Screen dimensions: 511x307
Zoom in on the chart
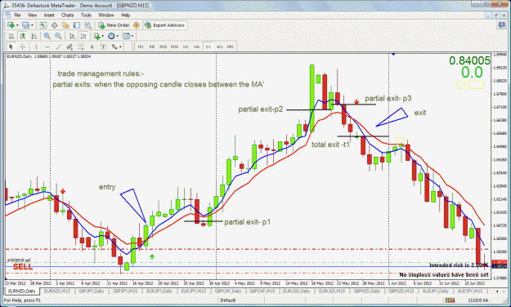[x=47, y=36]
